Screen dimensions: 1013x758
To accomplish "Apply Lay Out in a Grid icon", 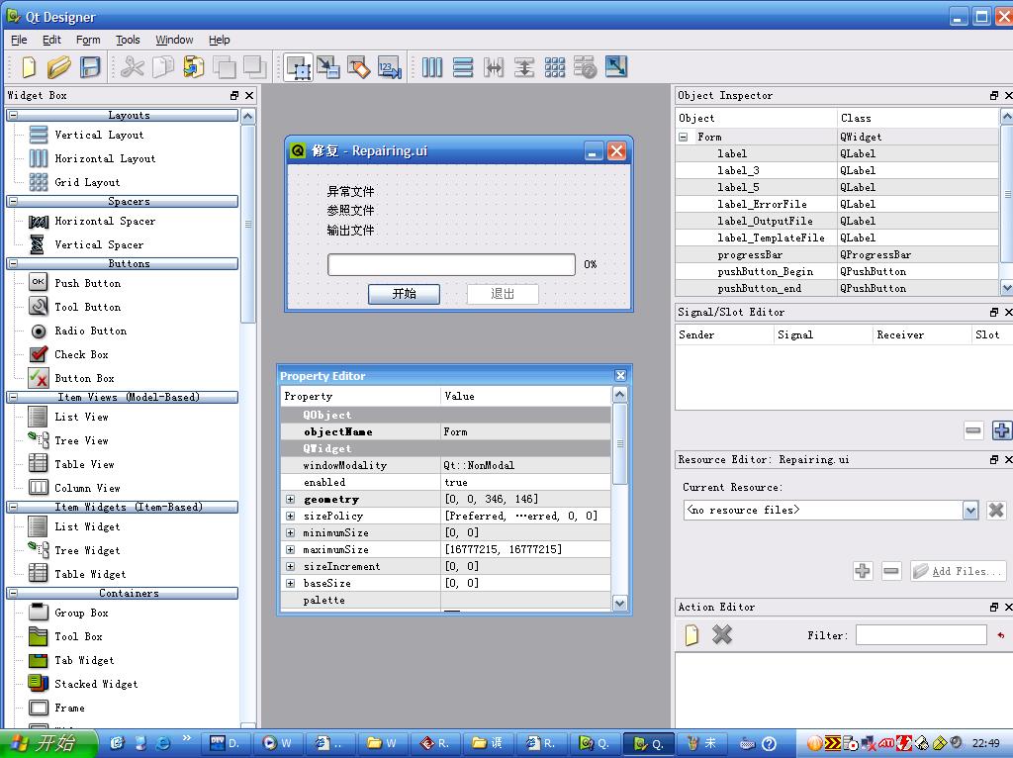I will (554, 67).
